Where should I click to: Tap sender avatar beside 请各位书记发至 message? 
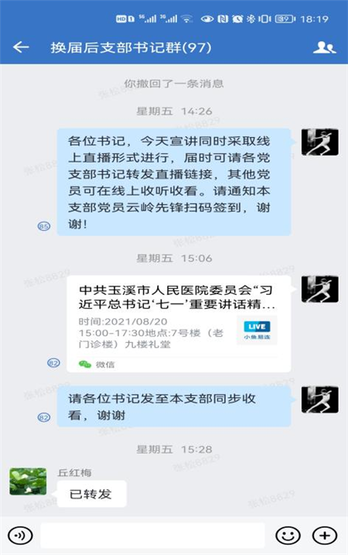pos(319,399)
